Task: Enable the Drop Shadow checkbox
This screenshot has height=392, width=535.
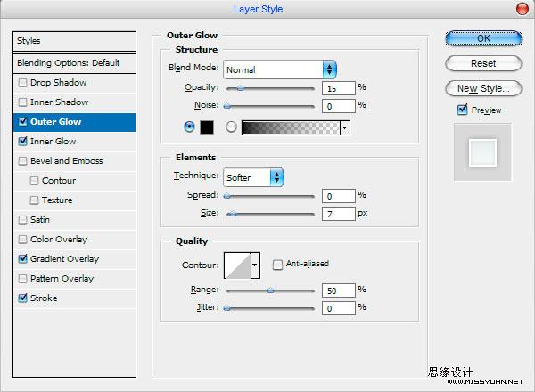Action: [22, 83]
